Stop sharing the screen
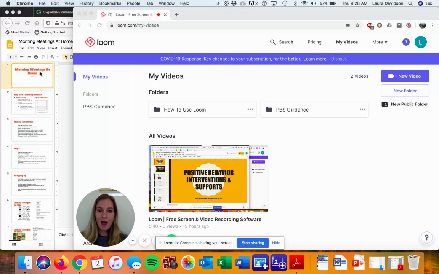This screenshot has width=439, height=274. point(253,243)
